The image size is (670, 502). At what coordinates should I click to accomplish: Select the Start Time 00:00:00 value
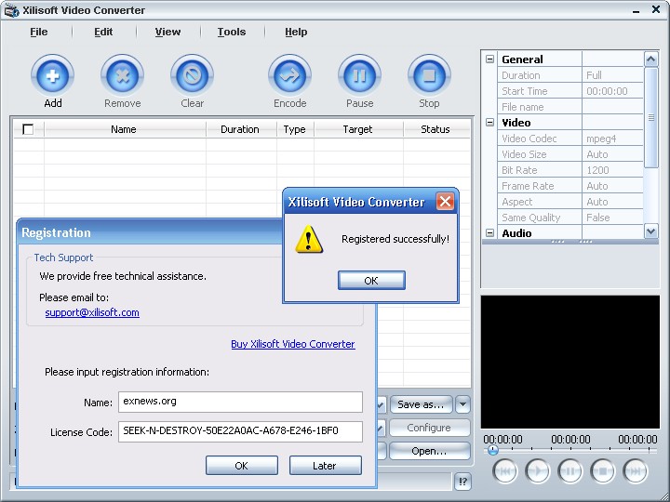pos(612,91)
